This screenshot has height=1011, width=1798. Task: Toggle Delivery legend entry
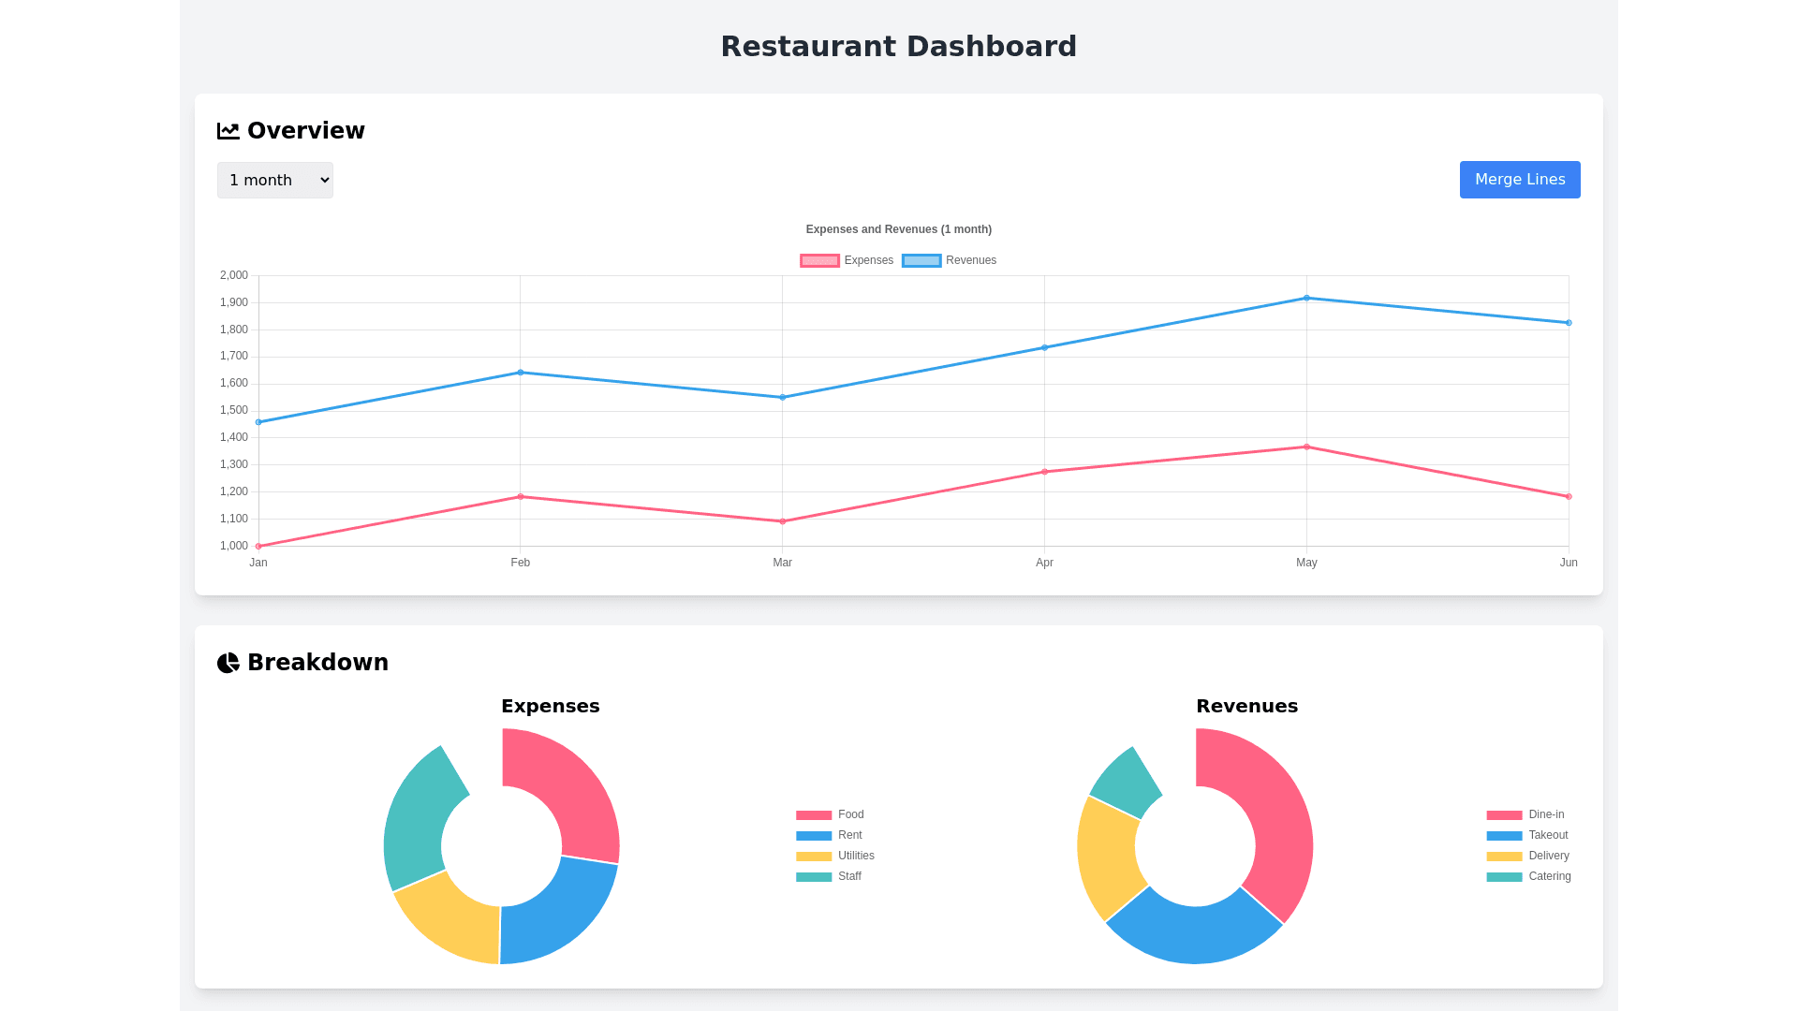(x=1527, y=856)
